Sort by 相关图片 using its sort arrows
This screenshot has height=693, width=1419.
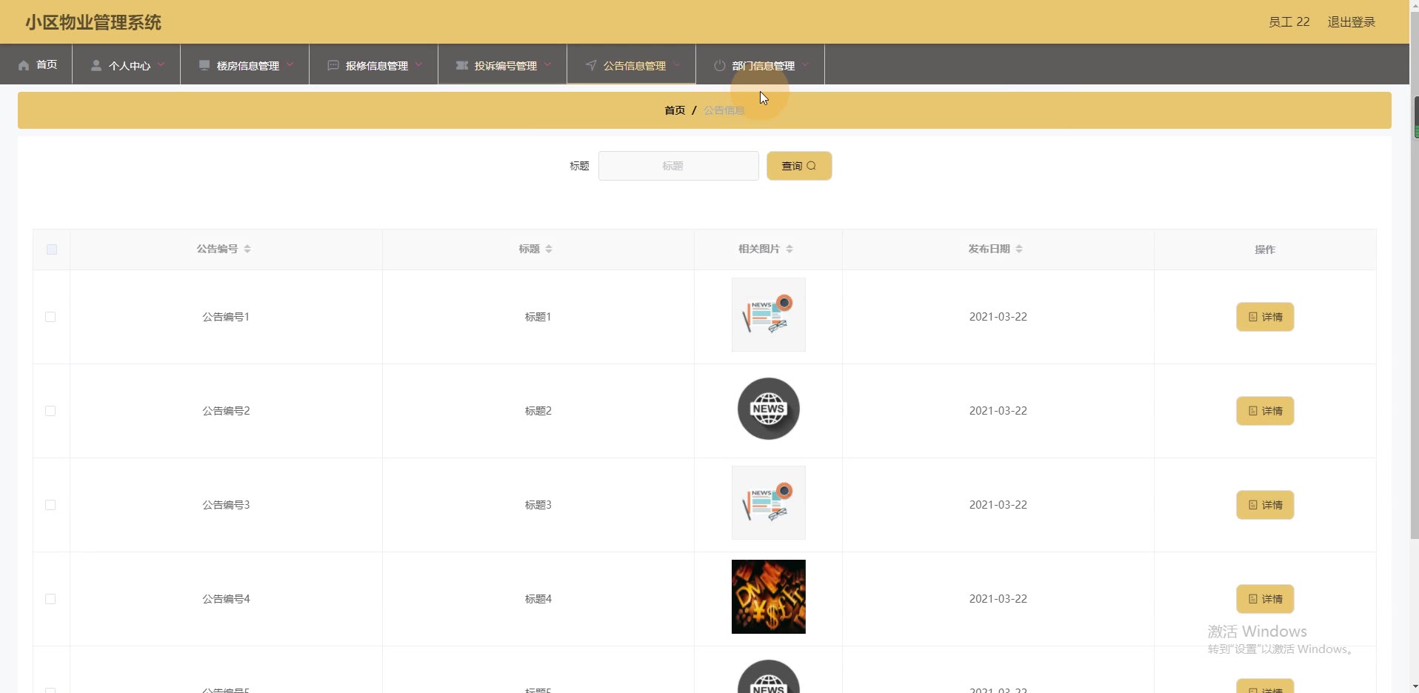click(789, 249)
